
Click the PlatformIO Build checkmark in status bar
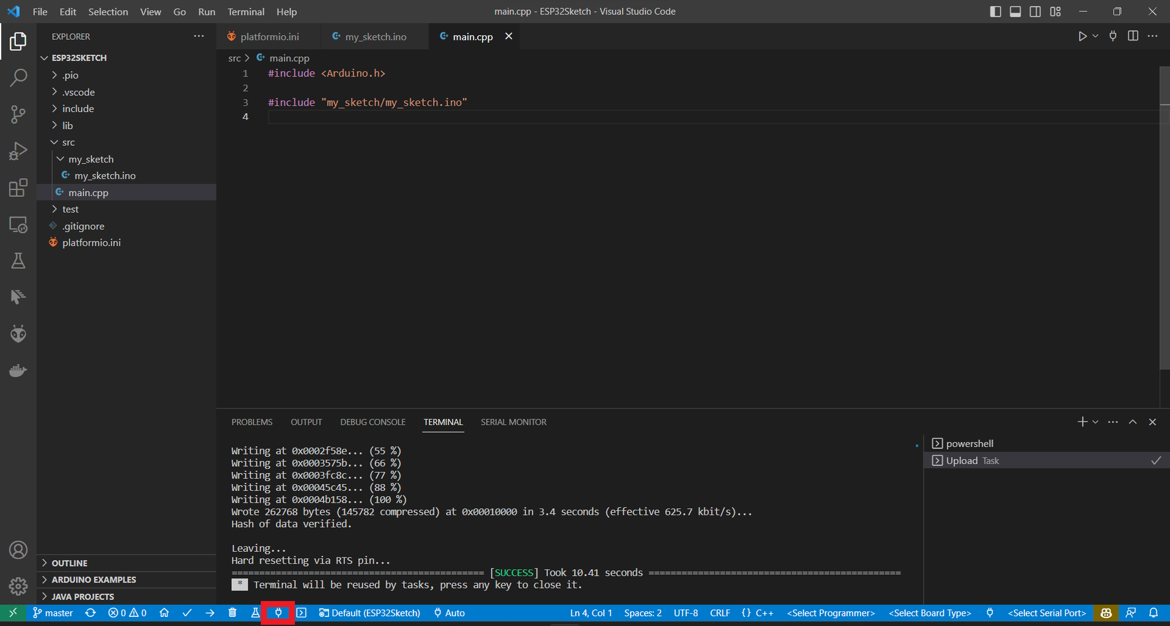click(187, 613)
